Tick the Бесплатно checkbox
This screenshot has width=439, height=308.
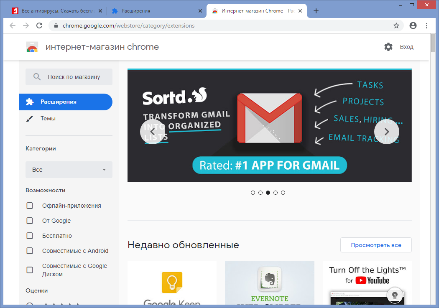coord(30,236)
